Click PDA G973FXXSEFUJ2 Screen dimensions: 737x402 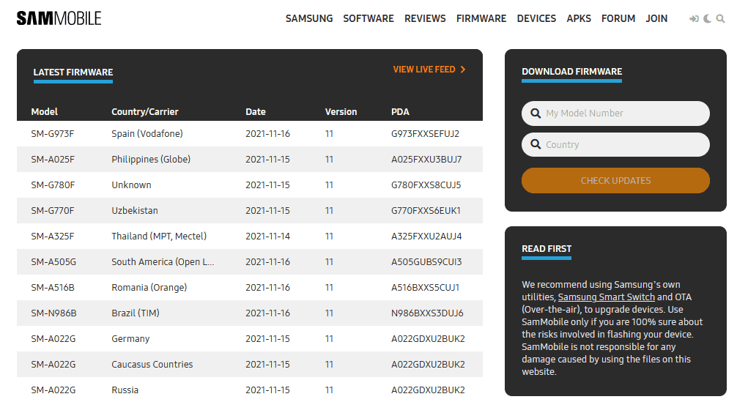[425, 133]
